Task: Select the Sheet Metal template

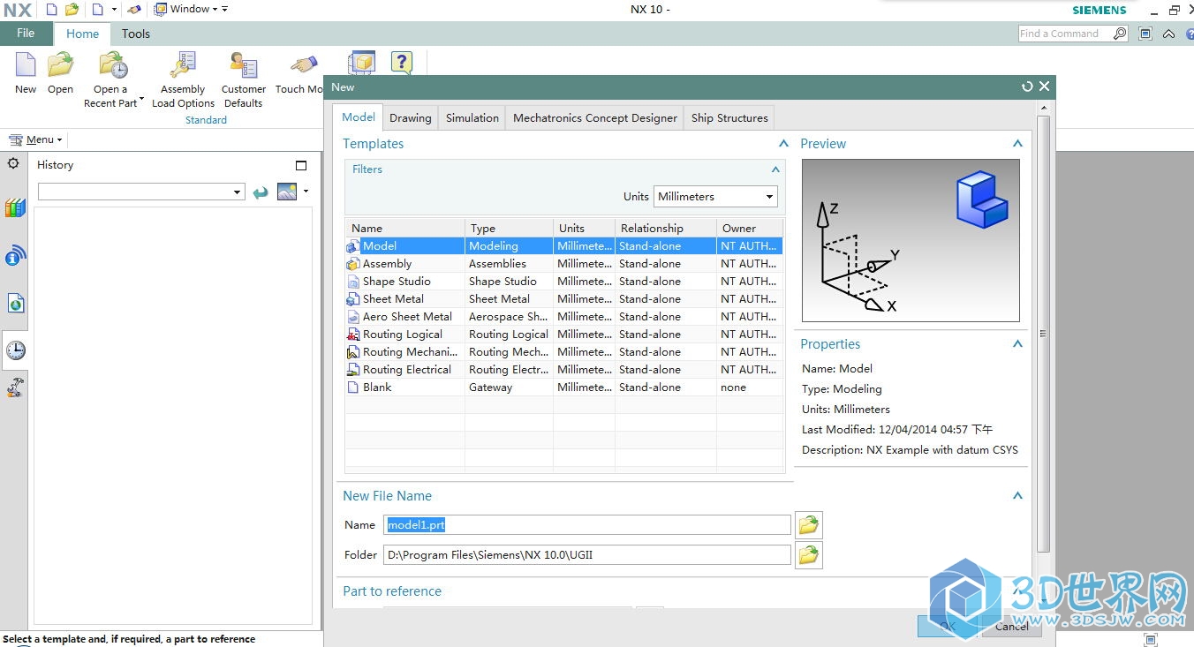Action: pos(563,299)
